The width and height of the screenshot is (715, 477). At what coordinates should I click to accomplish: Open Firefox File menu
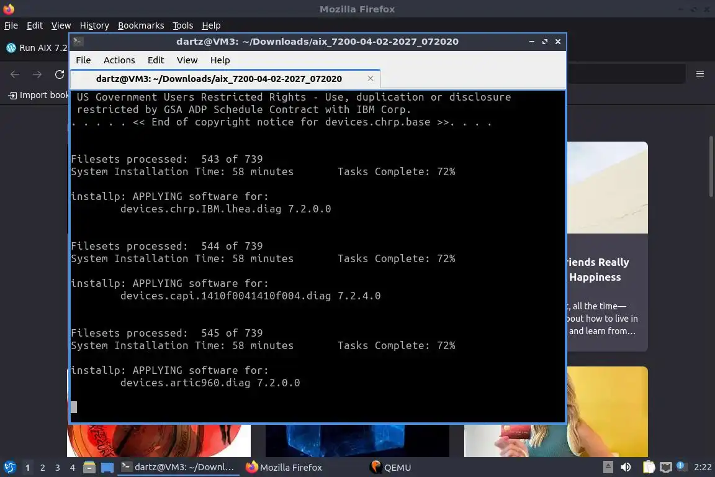[11, 25]
